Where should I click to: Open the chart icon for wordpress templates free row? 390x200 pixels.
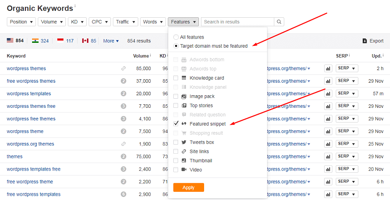pos(328,169)
